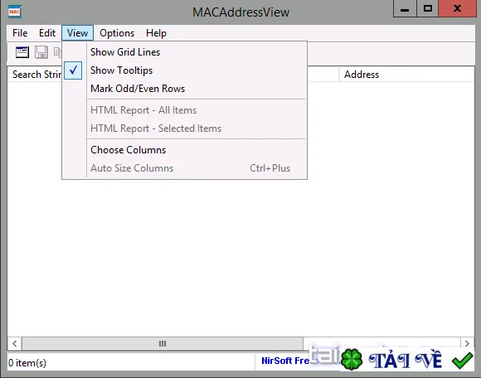Click the MACAddressView app icon in title bar
The width and height of the screenshot is (481, 378).
click(x=14, y=12)
